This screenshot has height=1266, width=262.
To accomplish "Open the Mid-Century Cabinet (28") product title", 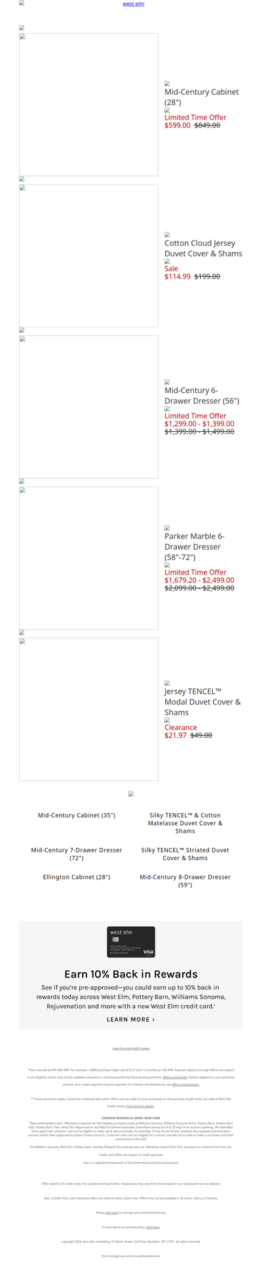I will click(x=202, y=97).
